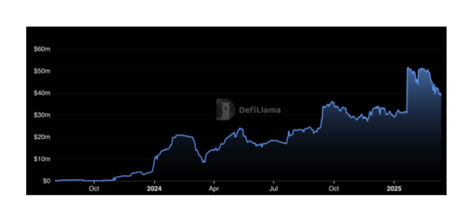Click the Jul x-axis label
Viewport: 454px width, 197px height.
point(274,189)
